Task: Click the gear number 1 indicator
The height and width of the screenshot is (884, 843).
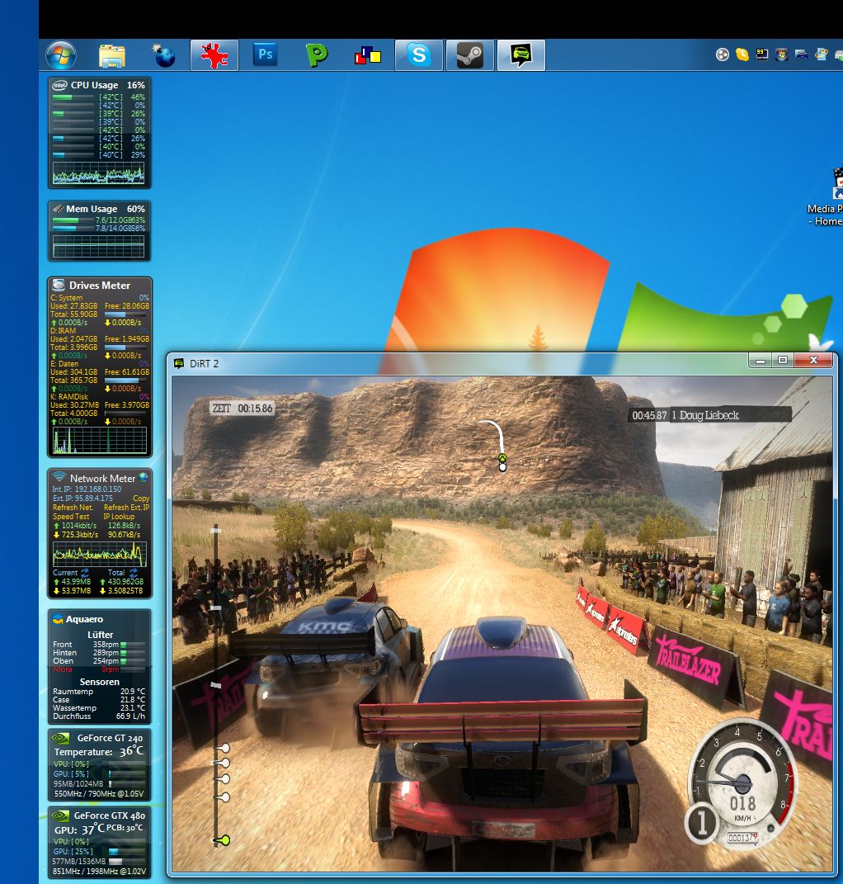Action: click(701, 823)
